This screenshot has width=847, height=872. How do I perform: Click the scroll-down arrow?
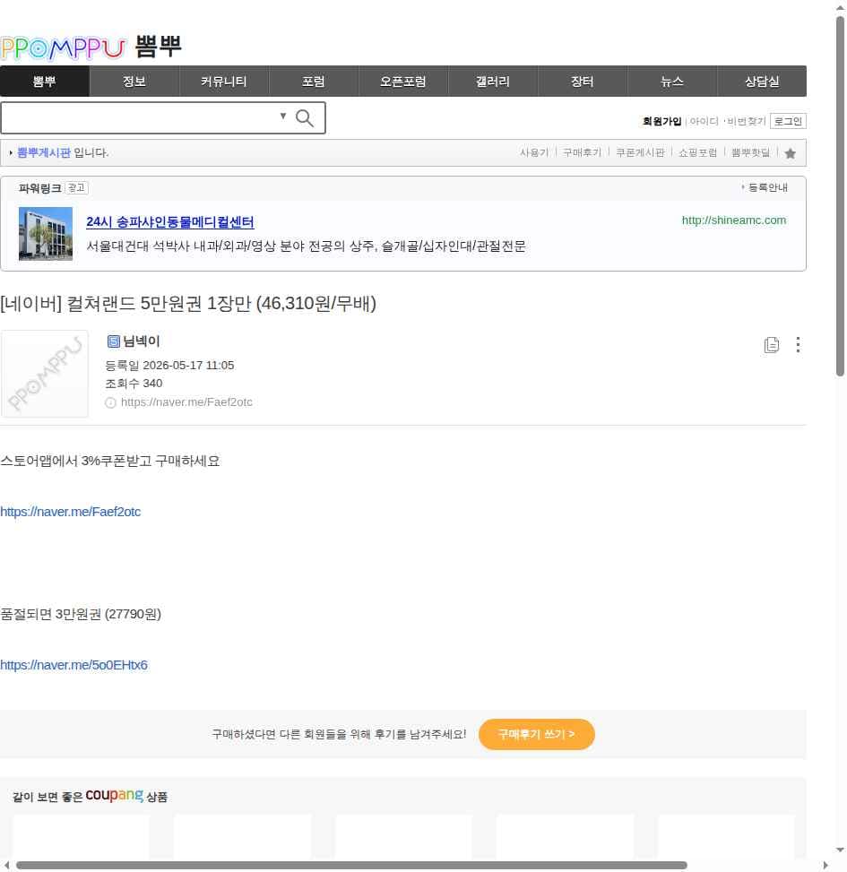pyautogui.click(x=840, y=850)
